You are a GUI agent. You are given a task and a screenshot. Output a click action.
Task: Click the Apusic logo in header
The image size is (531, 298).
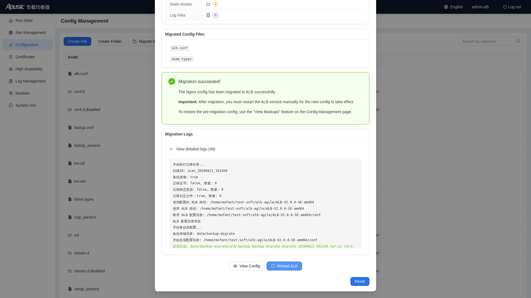tap(28, 7)
